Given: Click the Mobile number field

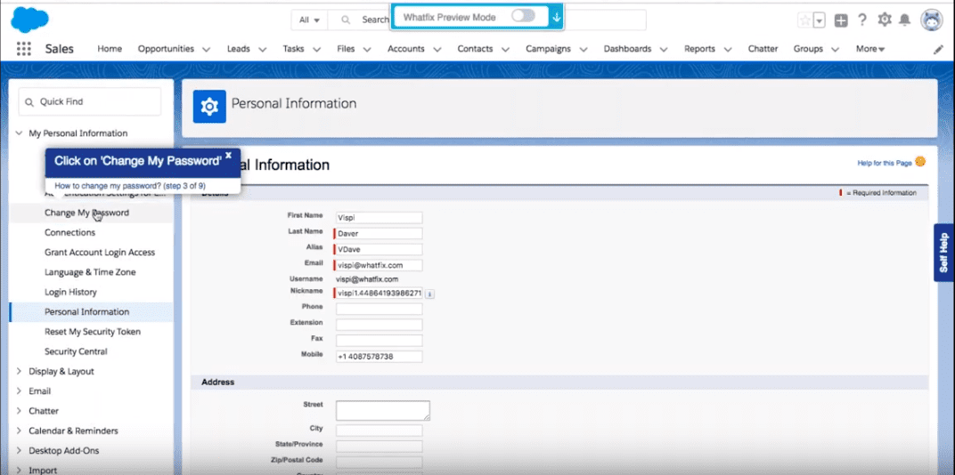Looking at the screenshot, I should 379,357.
